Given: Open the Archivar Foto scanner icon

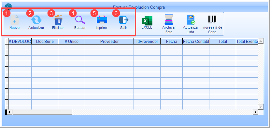Looking at the screenshot, I should pyautogui.click(x=169, y=20).
